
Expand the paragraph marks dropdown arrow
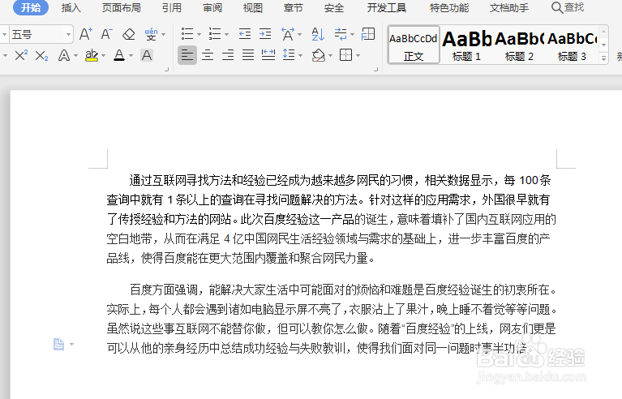[352, 35]
